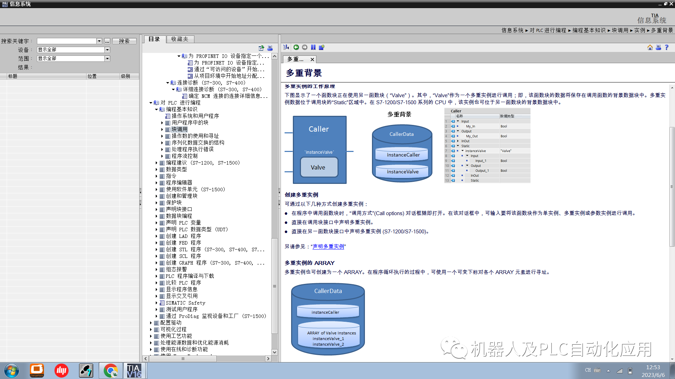Select 创建 SCL 程序 in the tree
675x379 pixels.
(184, 256)
